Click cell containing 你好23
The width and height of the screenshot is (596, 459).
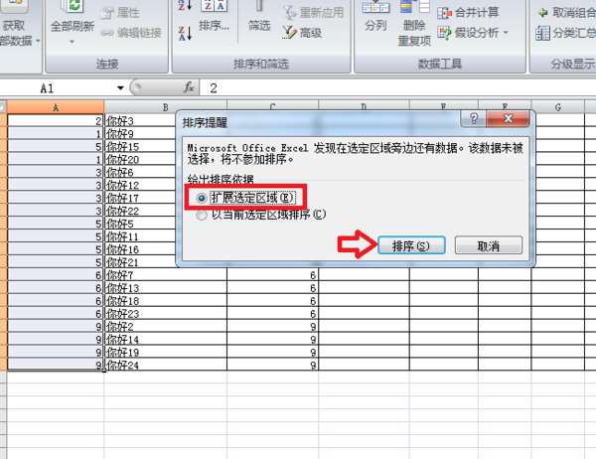[x=165, y=314]
